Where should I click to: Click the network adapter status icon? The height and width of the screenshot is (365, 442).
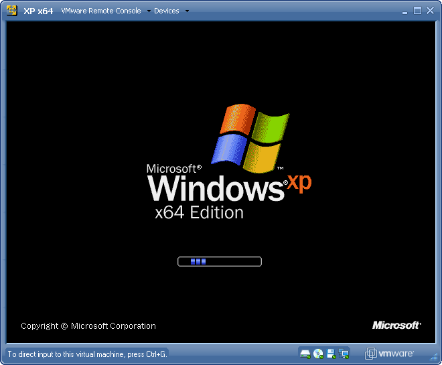point(344,354)
